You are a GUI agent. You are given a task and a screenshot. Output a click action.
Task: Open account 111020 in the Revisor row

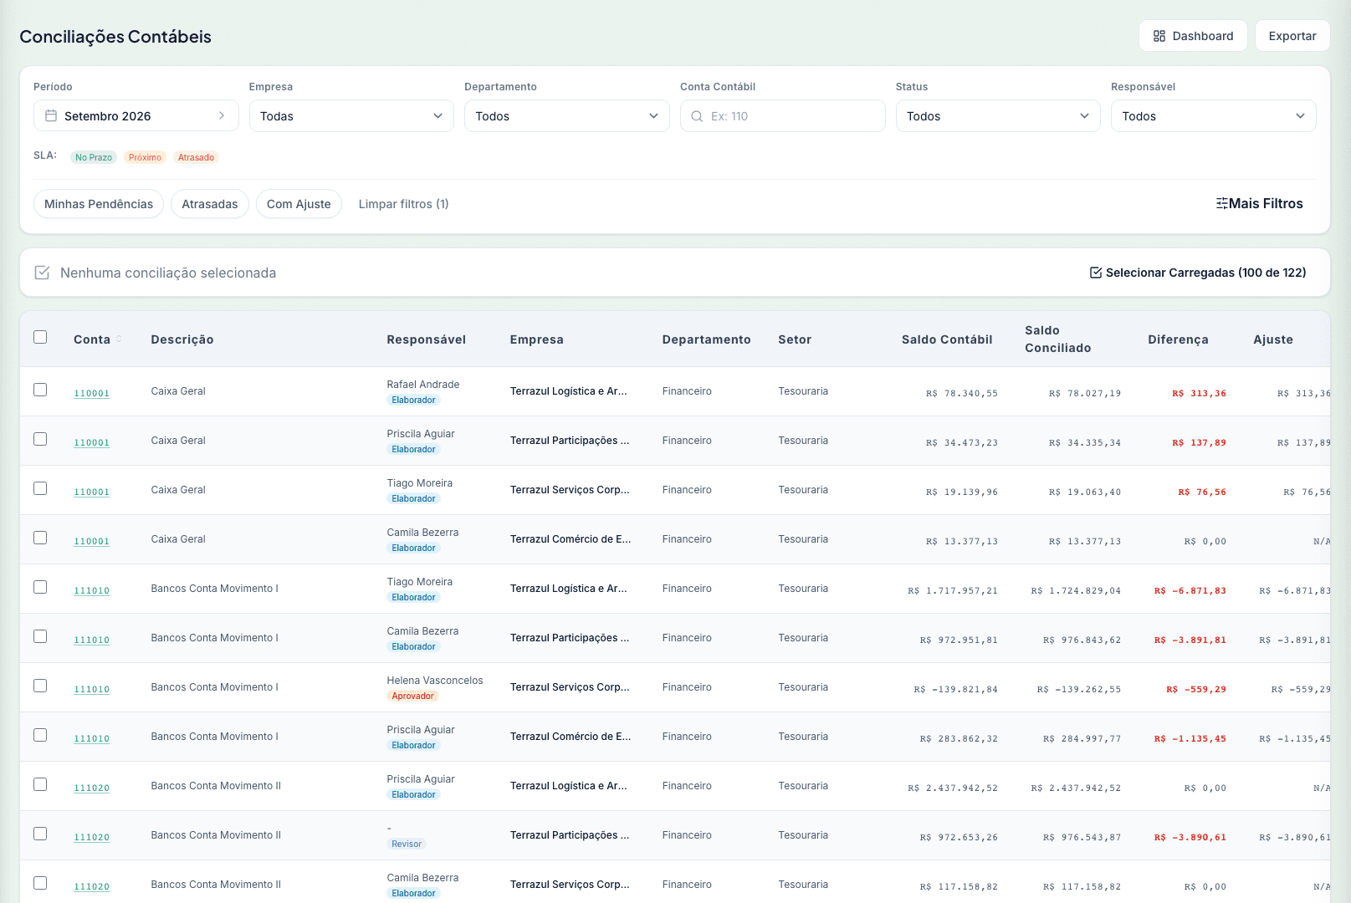click(x=91, y=837)
